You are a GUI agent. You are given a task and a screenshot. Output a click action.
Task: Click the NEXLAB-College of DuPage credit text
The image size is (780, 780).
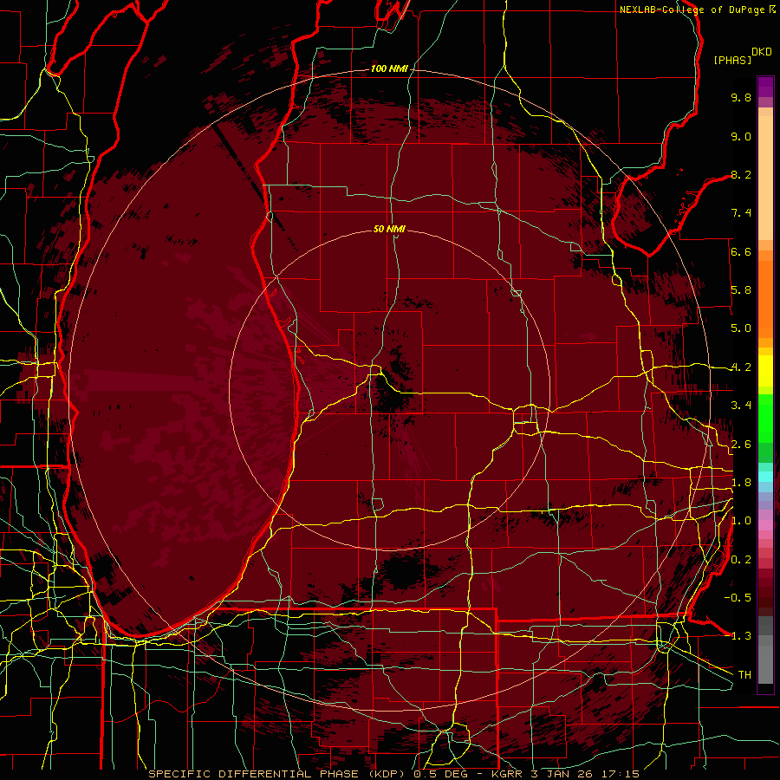coord(692,10)
